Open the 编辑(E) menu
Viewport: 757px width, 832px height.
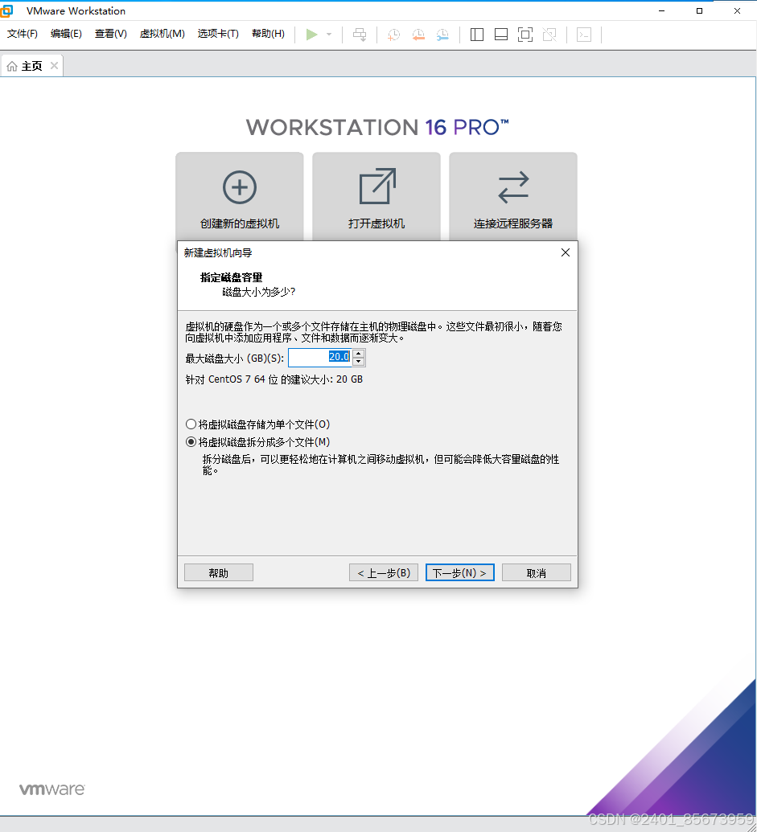point(66,34)
